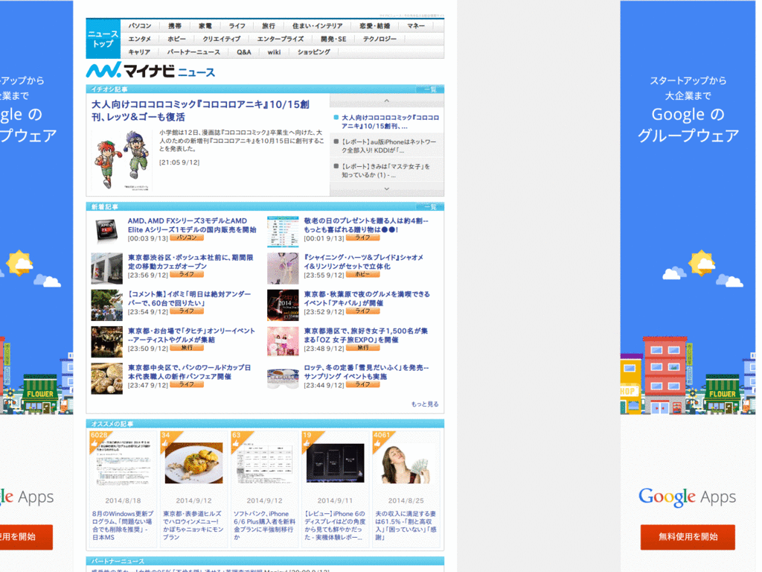This screenshot has width=762, height=572.
Task: Open the クリエイティブ category
Action: 222,39
